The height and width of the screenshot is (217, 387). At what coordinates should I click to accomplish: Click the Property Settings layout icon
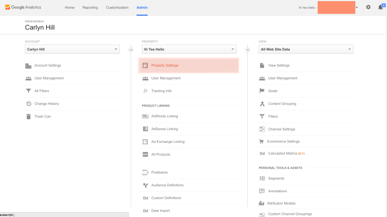coord(145,66)
